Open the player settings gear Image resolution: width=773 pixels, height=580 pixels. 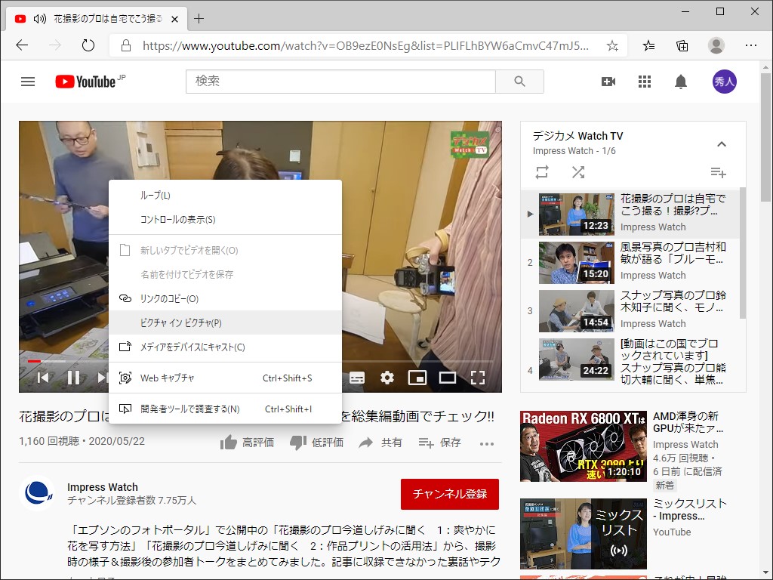coord(387,377)
